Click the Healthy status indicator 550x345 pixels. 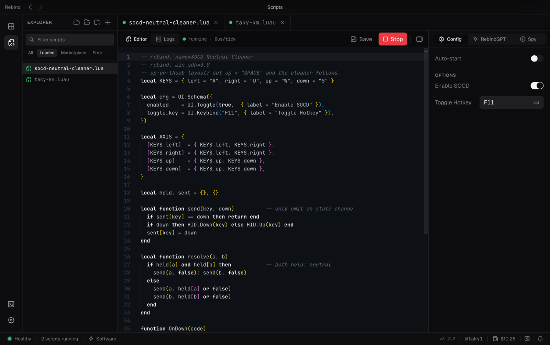point(20,339)
